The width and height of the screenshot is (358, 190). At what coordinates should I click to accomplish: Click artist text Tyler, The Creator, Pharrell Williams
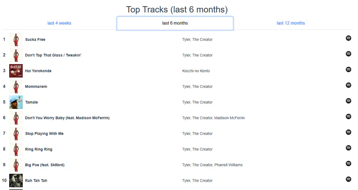[x=212, y=165]
